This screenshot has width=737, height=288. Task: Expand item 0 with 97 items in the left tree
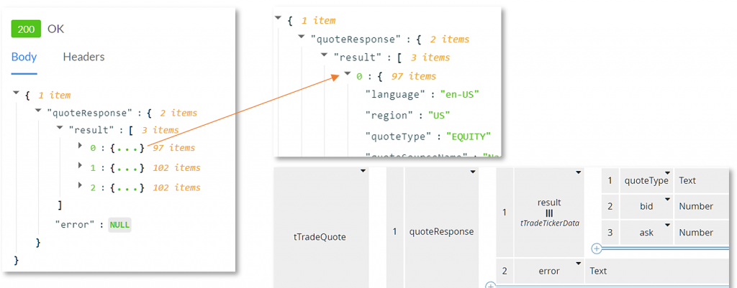click(x=81, y=146)
